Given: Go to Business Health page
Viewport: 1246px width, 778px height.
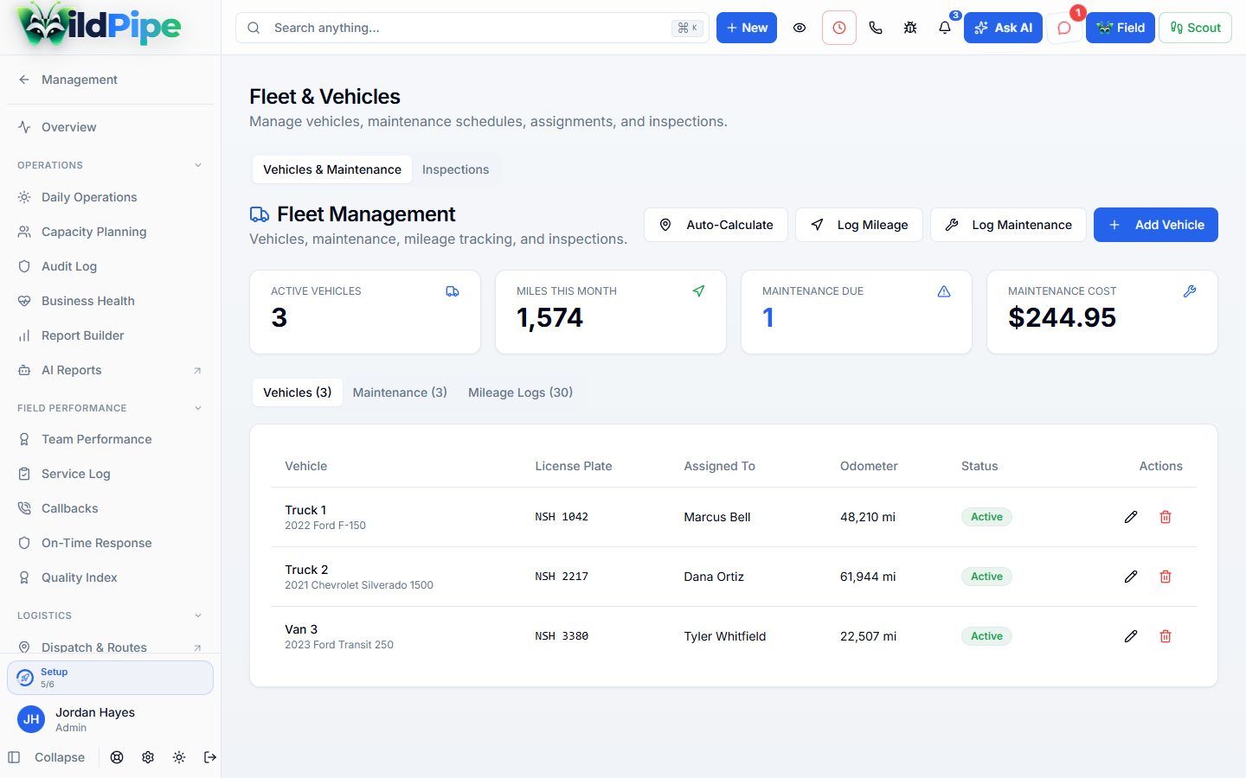Looking at the screenshot, I should pos(110,301).
